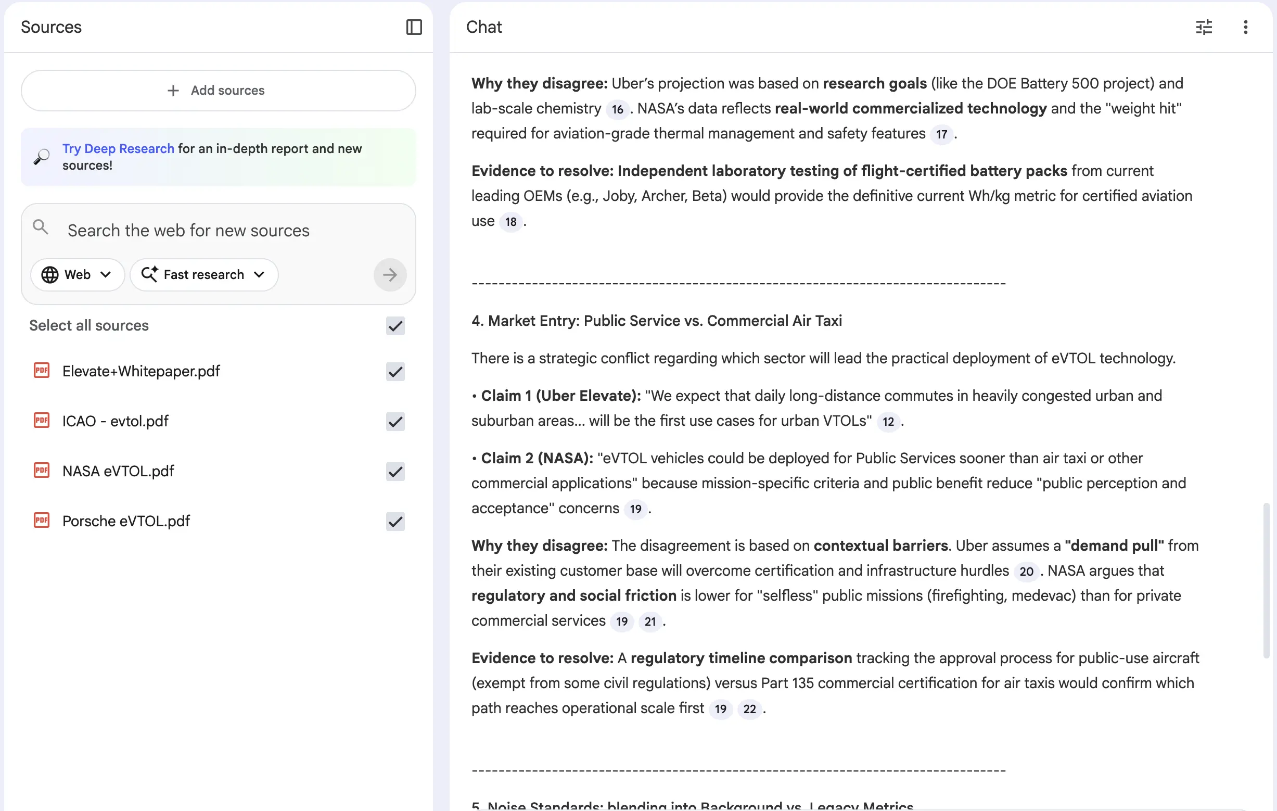Open the chat three-dot options menu
This screenshot has width=1277, height=811.
click(1245, 27)
